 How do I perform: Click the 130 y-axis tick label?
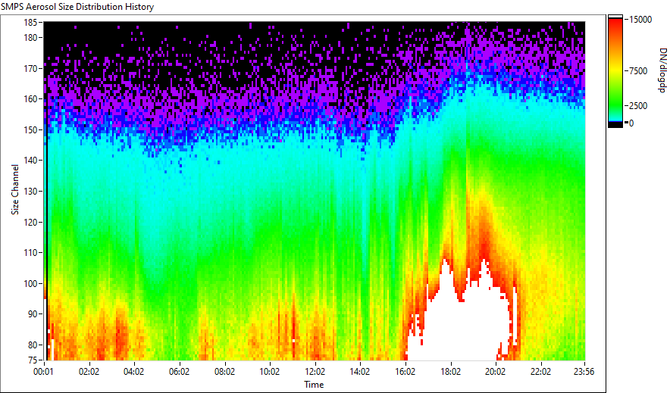[30, 191]
